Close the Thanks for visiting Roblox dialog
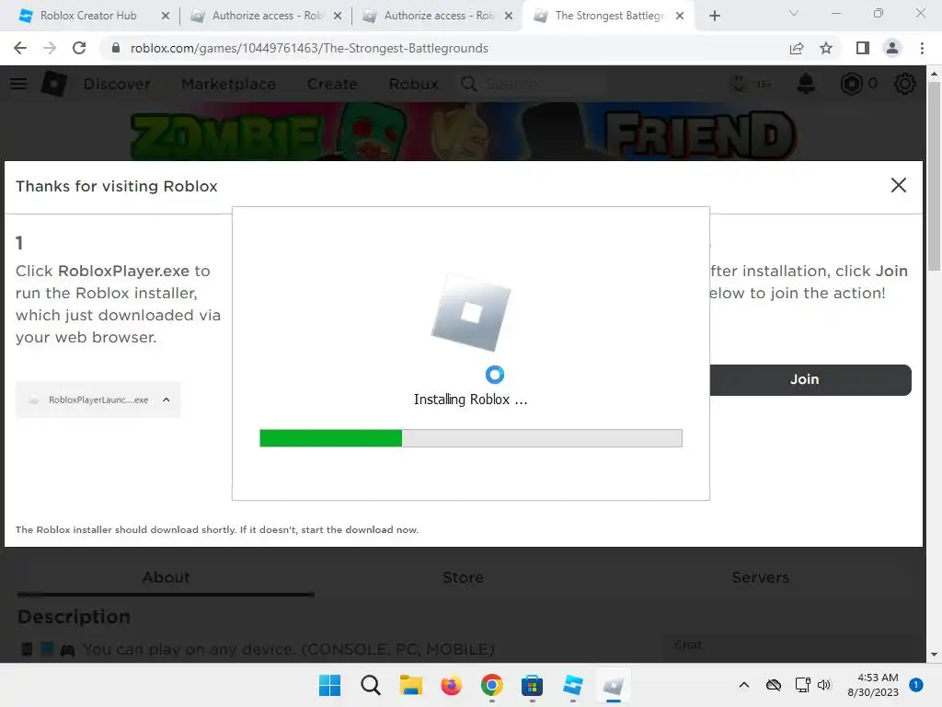Image resolution: width=942 pixels, height=707 pixels. 898,185
